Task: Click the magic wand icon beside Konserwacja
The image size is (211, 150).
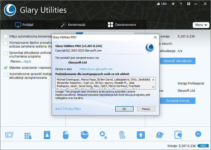Action: [x=63, y=25]
